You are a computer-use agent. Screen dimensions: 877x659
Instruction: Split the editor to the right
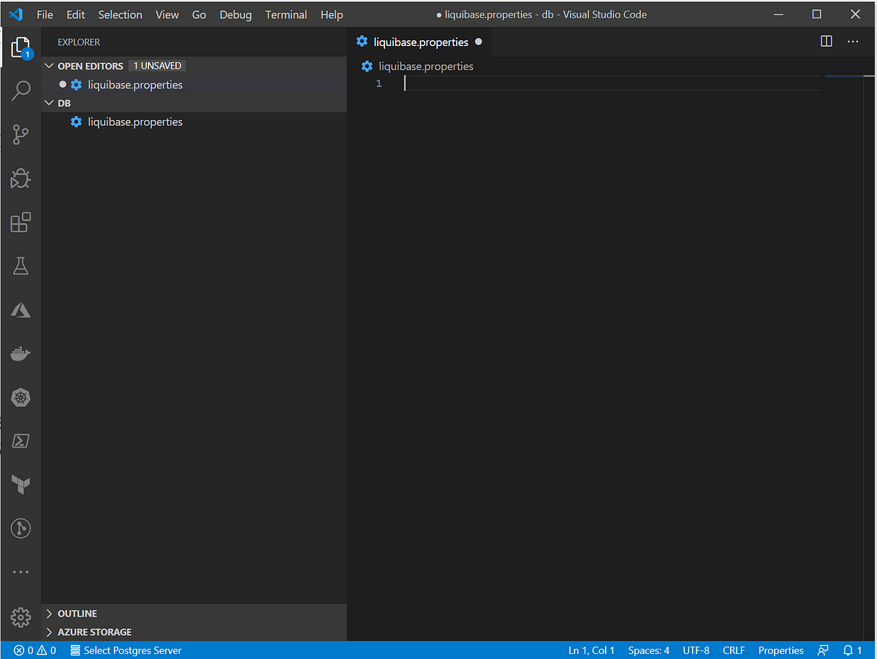click(827, 42)
